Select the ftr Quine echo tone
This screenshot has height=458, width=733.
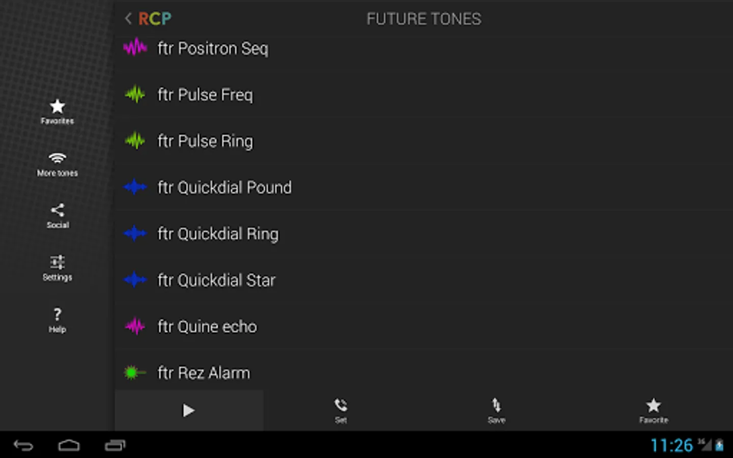point(207,326)
